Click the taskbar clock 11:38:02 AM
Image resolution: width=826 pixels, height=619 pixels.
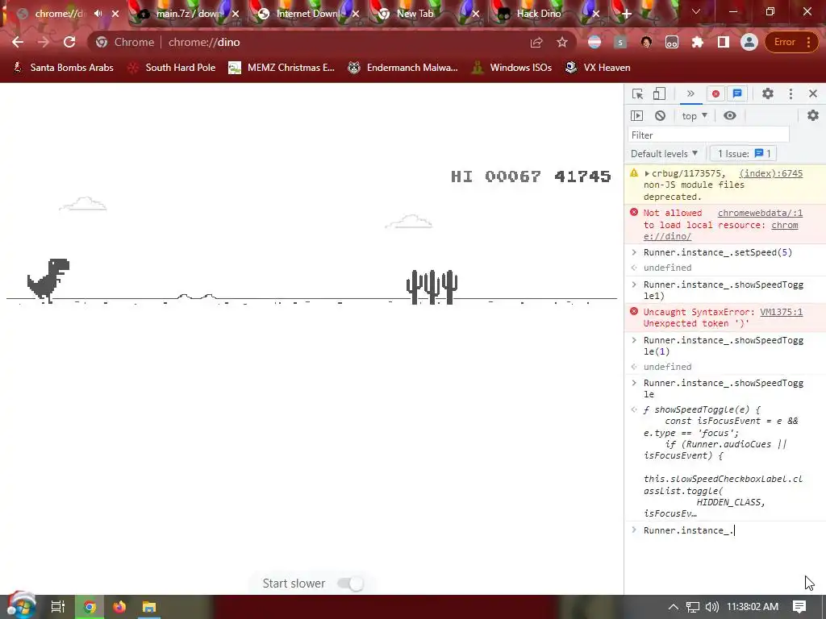pos(753,607)
